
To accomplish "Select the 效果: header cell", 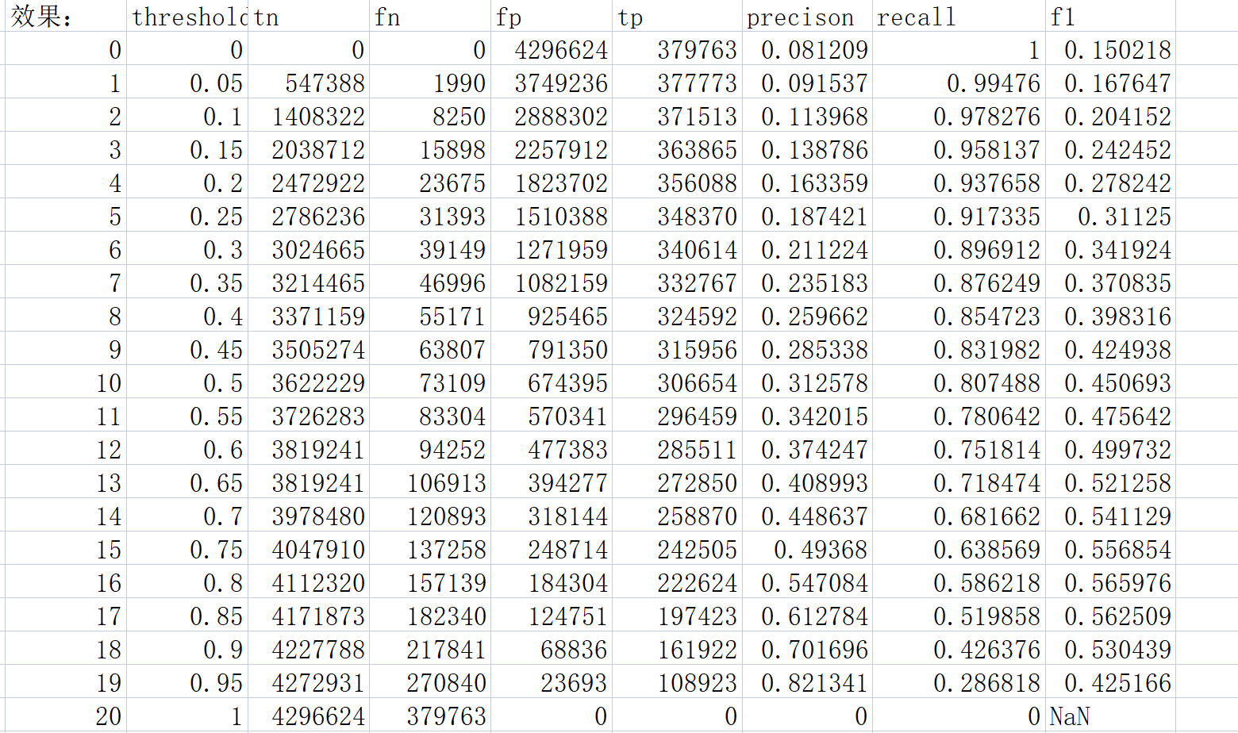I will (66, 17).
